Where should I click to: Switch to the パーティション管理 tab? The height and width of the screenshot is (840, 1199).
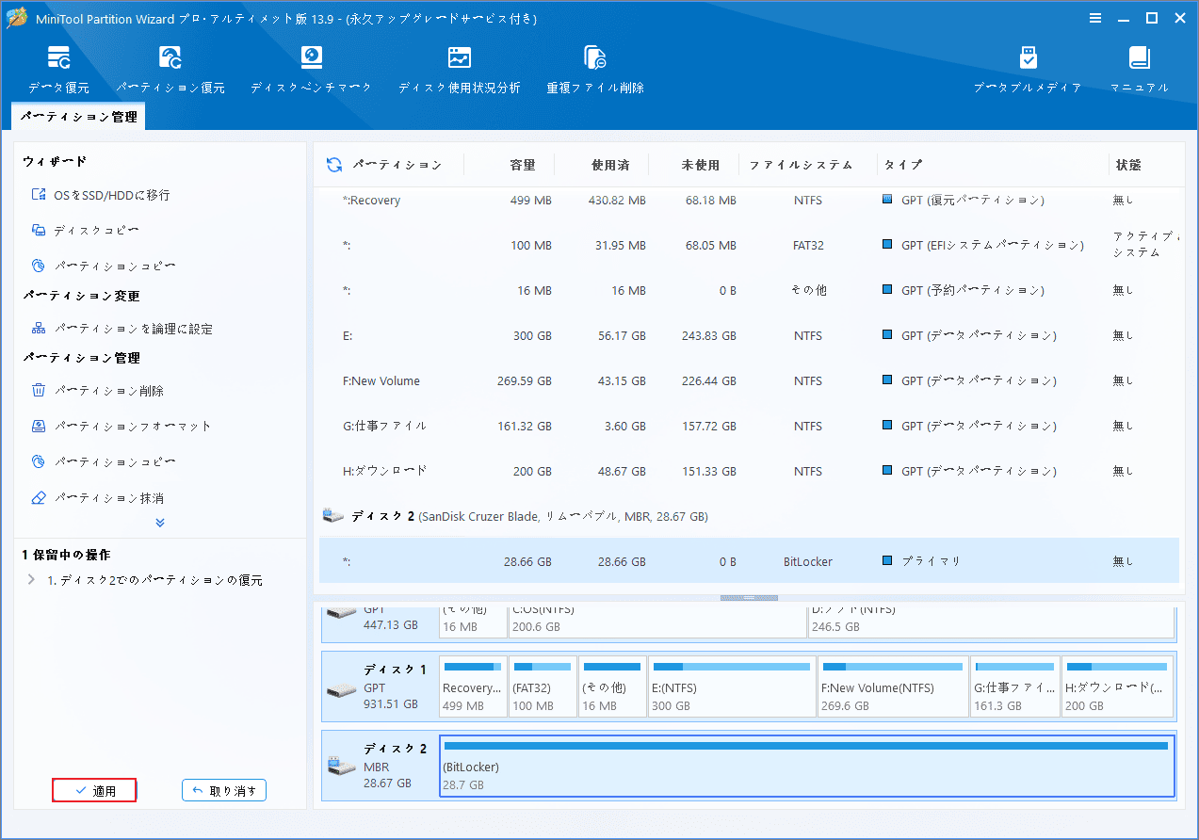pyautogui.click(x=78, y=117)
